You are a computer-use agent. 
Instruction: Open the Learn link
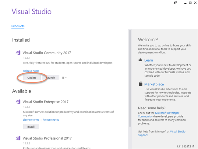point(149,60)
